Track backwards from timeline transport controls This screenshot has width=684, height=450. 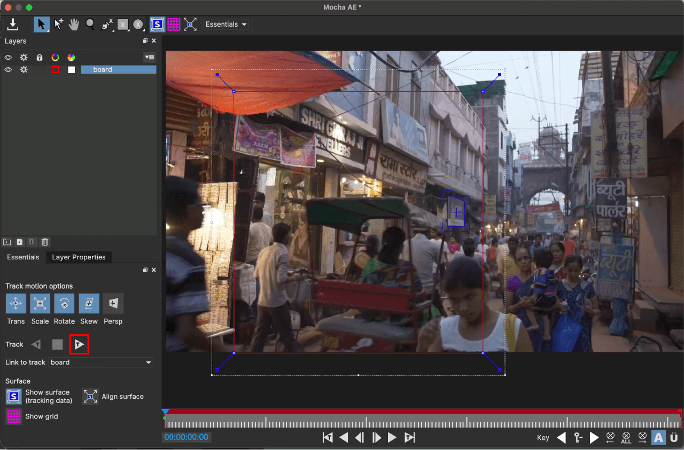[328, 438]
